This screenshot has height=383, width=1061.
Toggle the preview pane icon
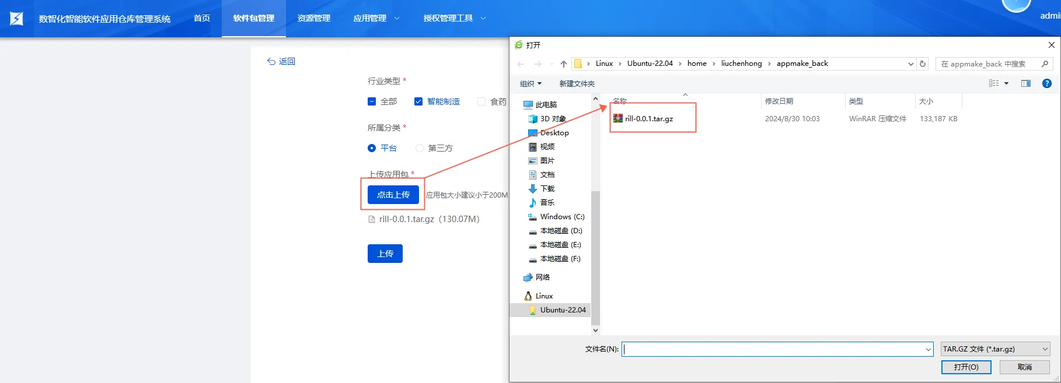coord(1025,83)
